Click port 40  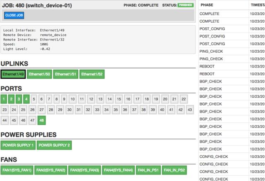(162, 110)
